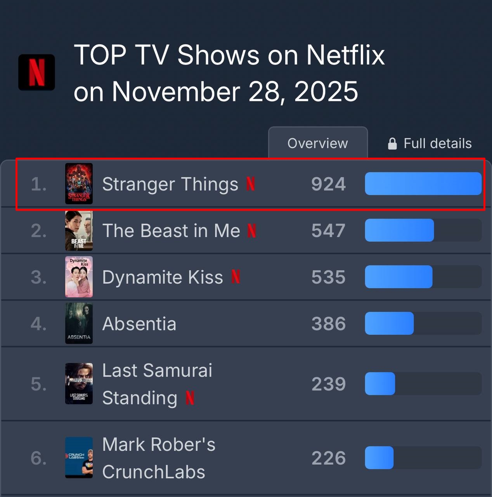The width and height of the screenshot is (492, 497).
Task: Click the N icon next to Dynamite Kiss
Action: (x=236, y=277)
